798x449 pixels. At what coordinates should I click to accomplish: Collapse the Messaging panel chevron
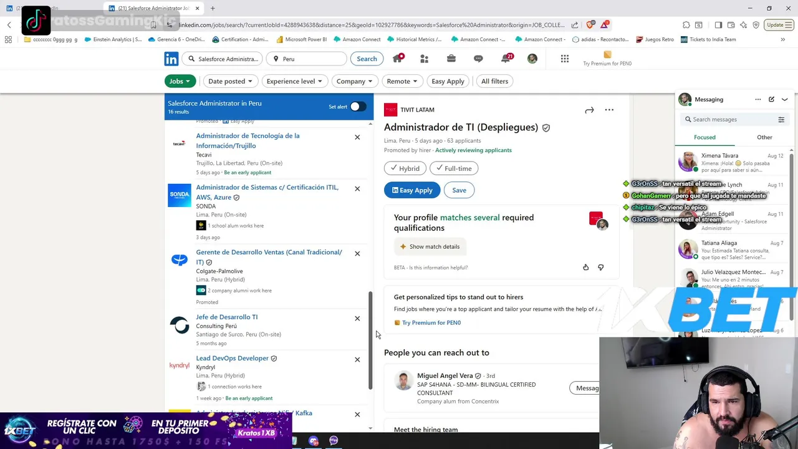[785, 100]
